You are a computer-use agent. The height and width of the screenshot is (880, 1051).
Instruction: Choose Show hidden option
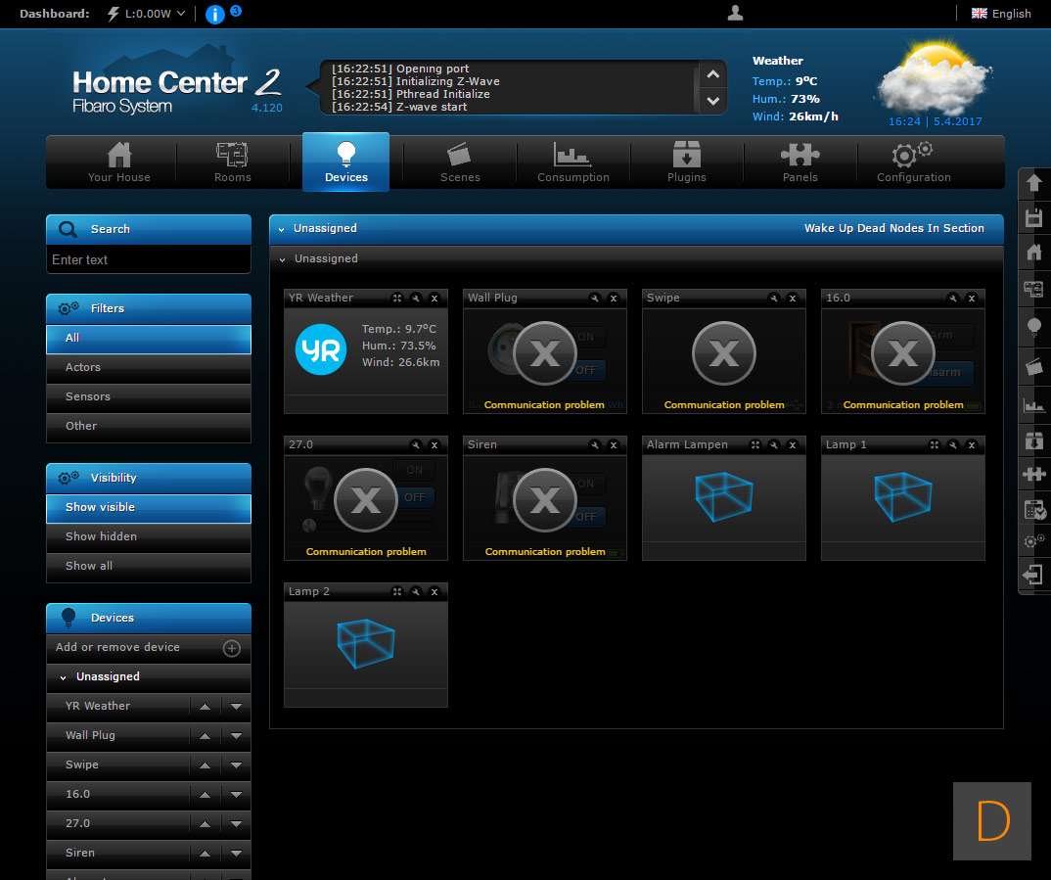(148, 536)
